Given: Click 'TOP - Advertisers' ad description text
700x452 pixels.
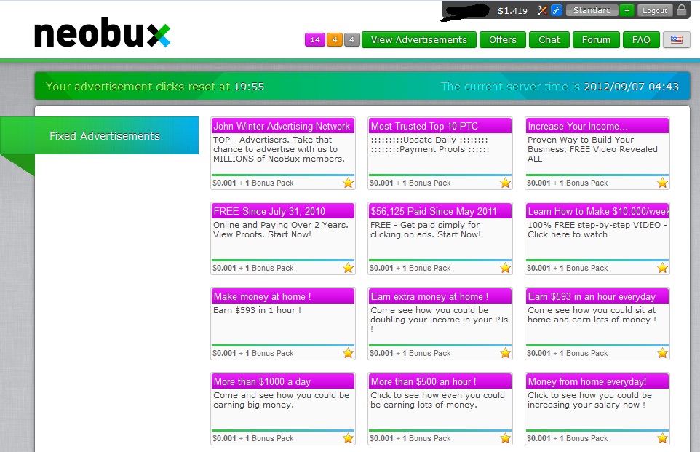Looking at the screenshot, I should pos(279,149).
